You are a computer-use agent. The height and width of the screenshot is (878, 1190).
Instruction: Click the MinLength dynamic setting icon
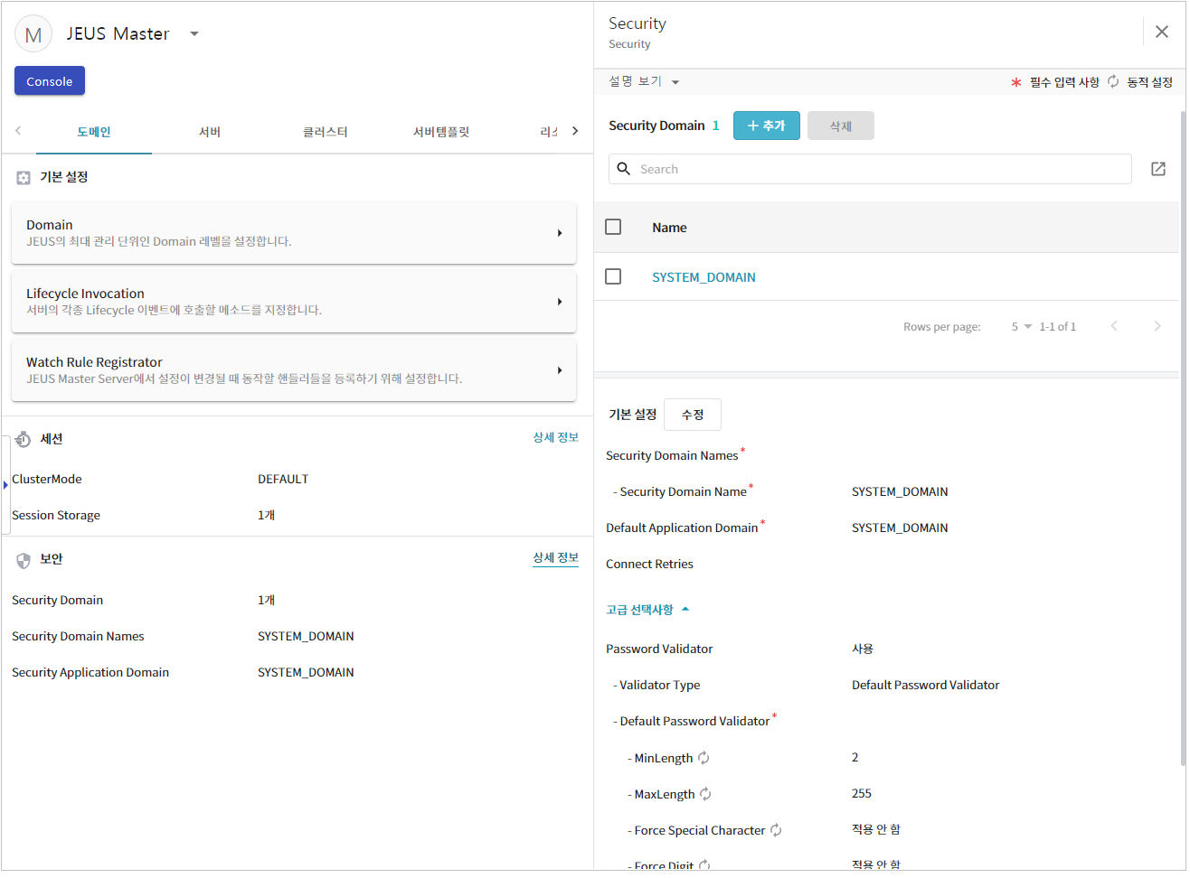click(704, 758)
